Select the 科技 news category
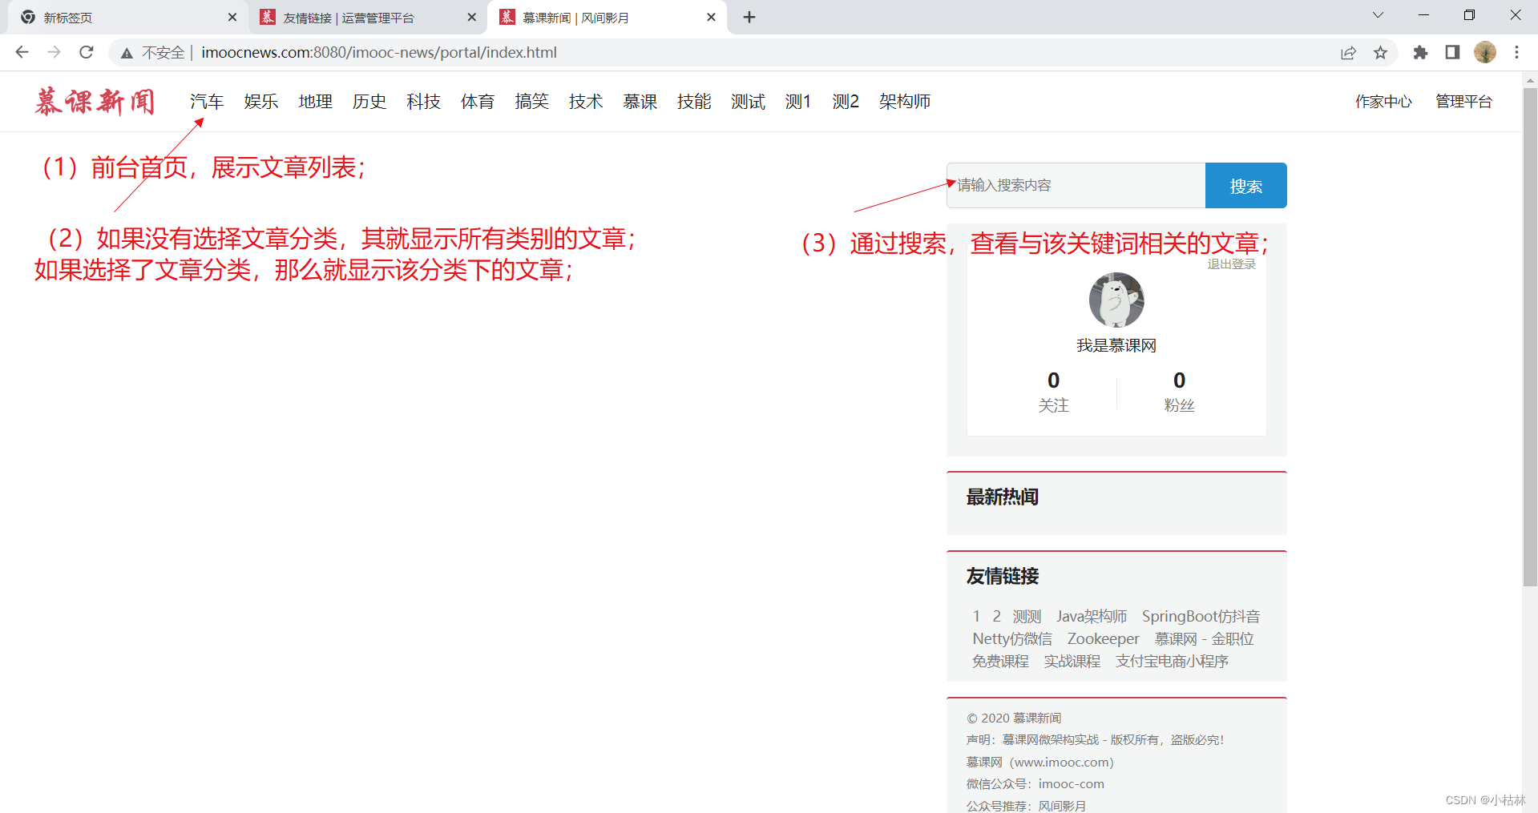1538x813 pixels. (423, 102)
